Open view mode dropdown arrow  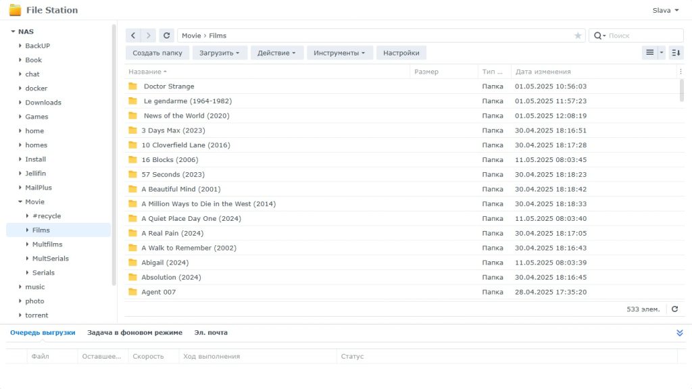pyautogui.click(x=661, y=53)
